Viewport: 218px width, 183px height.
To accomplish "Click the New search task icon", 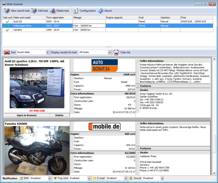I will coord(7,11).
